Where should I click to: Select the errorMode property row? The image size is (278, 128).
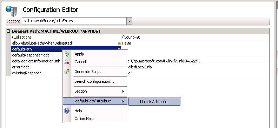[x=37, y=67]
